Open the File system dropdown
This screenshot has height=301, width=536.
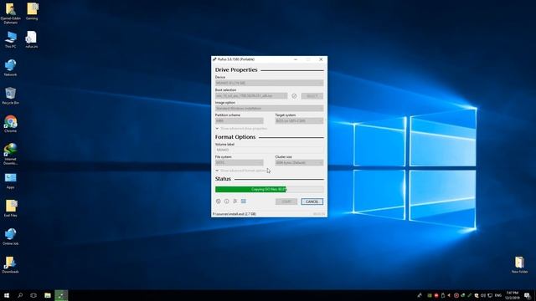tap(240, 163)
